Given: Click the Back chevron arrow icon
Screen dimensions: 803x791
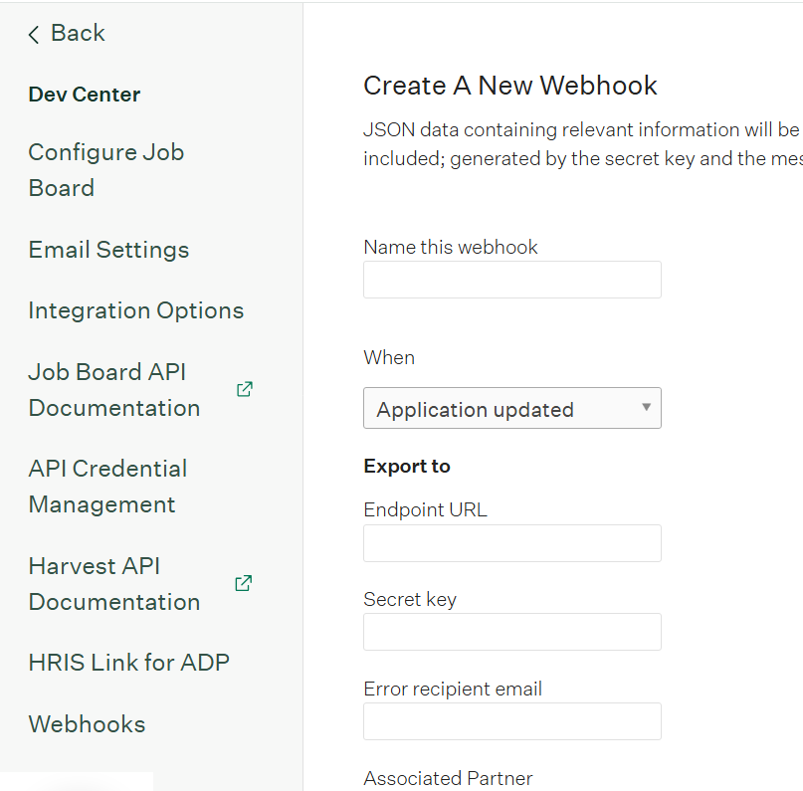Looking at the screenshot, I should [x=34, y=35].
